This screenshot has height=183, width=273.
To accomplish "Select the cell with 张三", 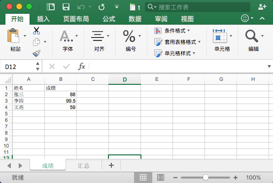I will (29, 94).
